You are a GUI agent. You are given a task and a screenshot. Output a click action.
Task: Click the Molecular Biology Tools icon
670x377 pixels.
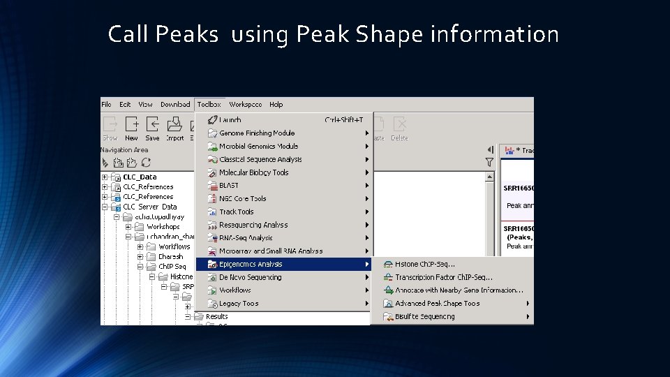tap(212, 172)
